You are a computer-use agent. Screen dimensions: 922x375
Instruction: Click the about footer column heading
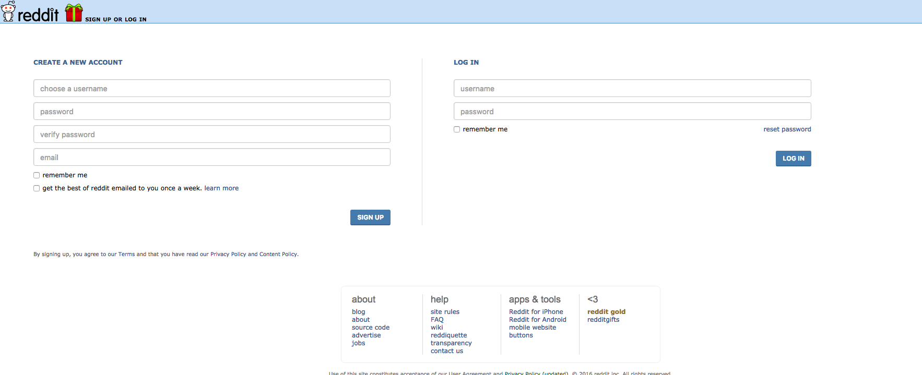tap(363, 299)
